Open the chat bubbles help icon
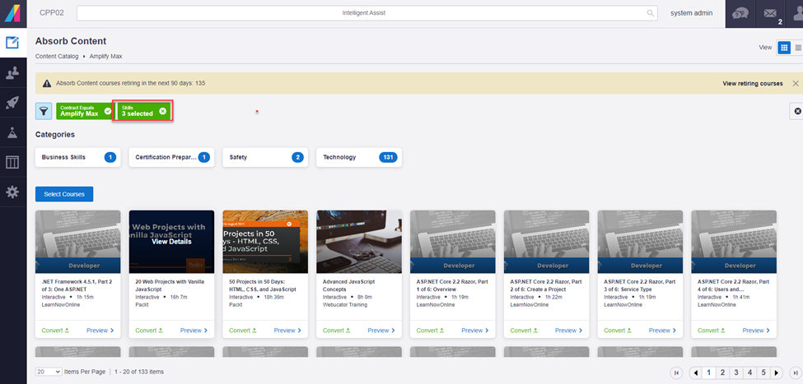Viewport: 803px width, 384px height. 740,14
